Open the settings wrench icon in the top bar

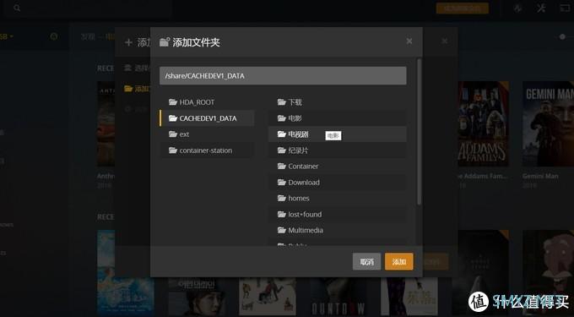(x=541, y=8)
